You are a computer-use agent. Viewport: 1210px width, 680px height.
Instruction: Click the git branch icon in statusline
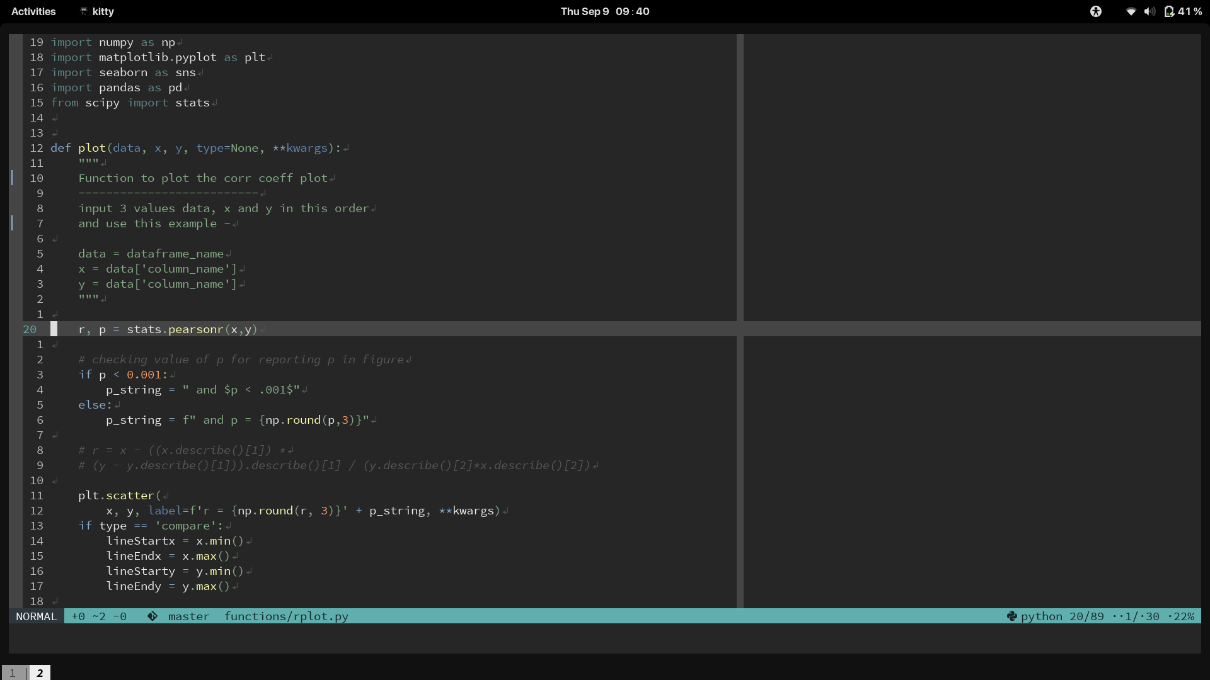click(153, 616)
